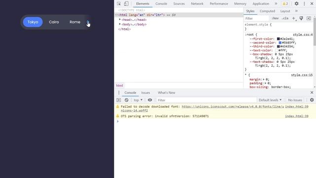Open DevTools settings gear icon

(x=296, y=3)
